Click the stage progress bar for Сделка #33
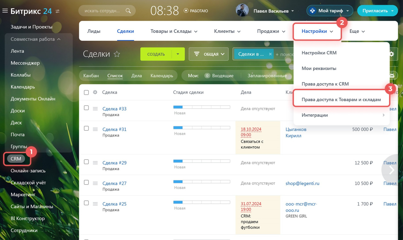Screen dimensions: 403x240 tap(201, 107)
